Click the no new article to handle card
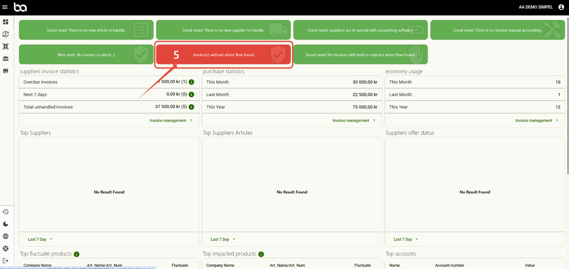The width and height of the screenshot is (569, 269). 86,30
